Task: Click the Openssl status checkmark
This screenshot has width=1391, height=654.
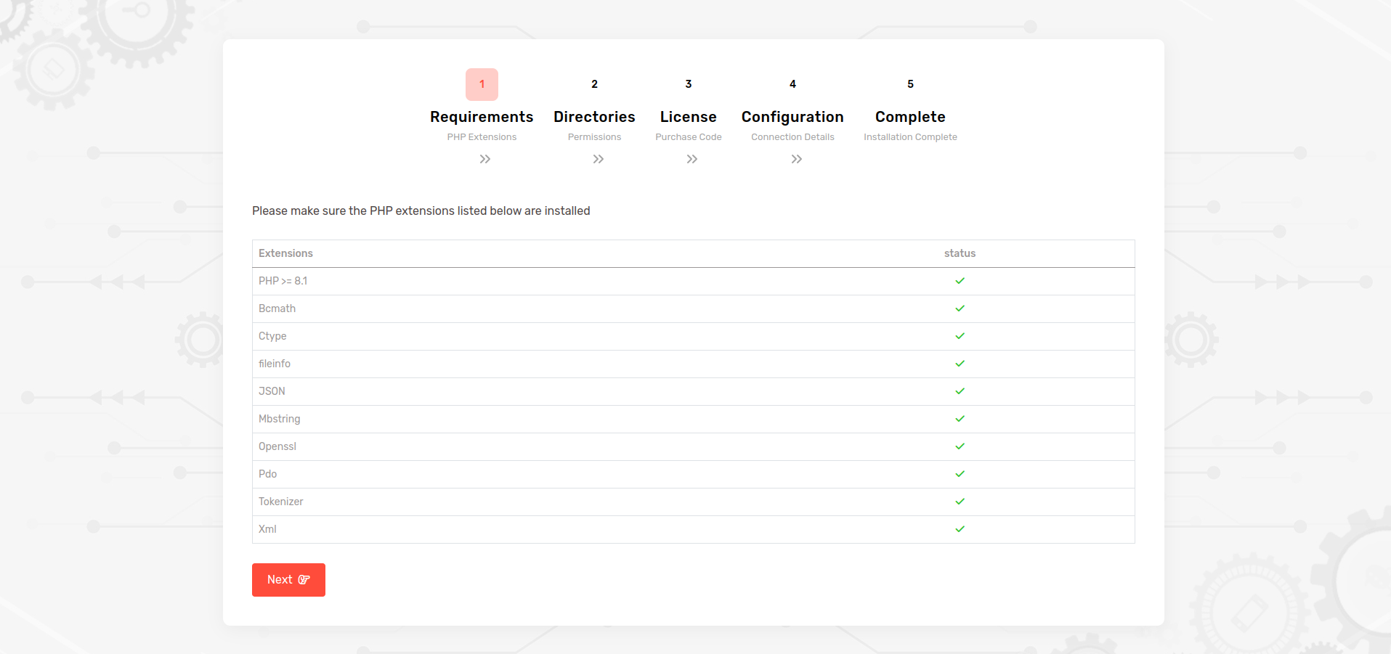Action: 960,446
